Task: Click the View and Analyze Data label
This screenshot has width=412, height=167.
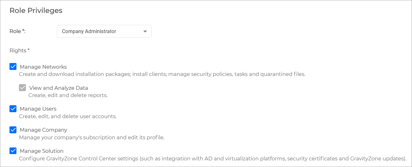Action: pyautogui.click(x=58, y=88)
